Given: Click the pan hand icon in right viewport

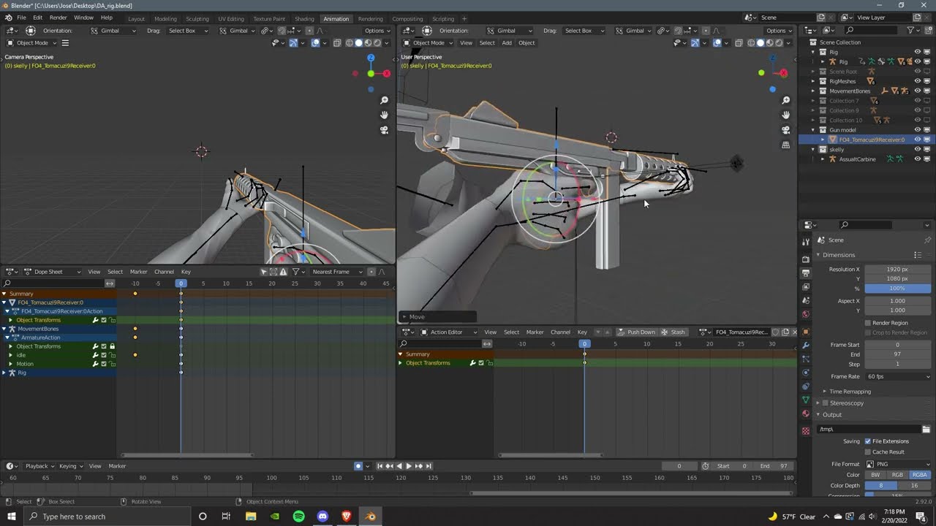Looking at the screenshot, I should pos(786,115).
